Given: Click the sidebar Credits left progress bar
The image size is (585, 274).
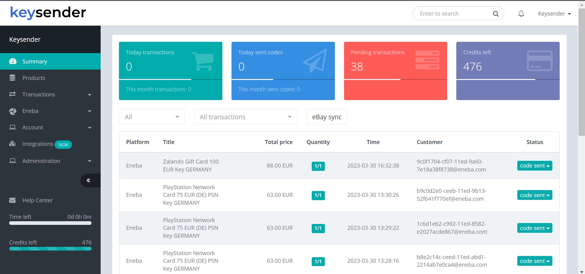Looking at the screenshot, I should coord(50,249).
